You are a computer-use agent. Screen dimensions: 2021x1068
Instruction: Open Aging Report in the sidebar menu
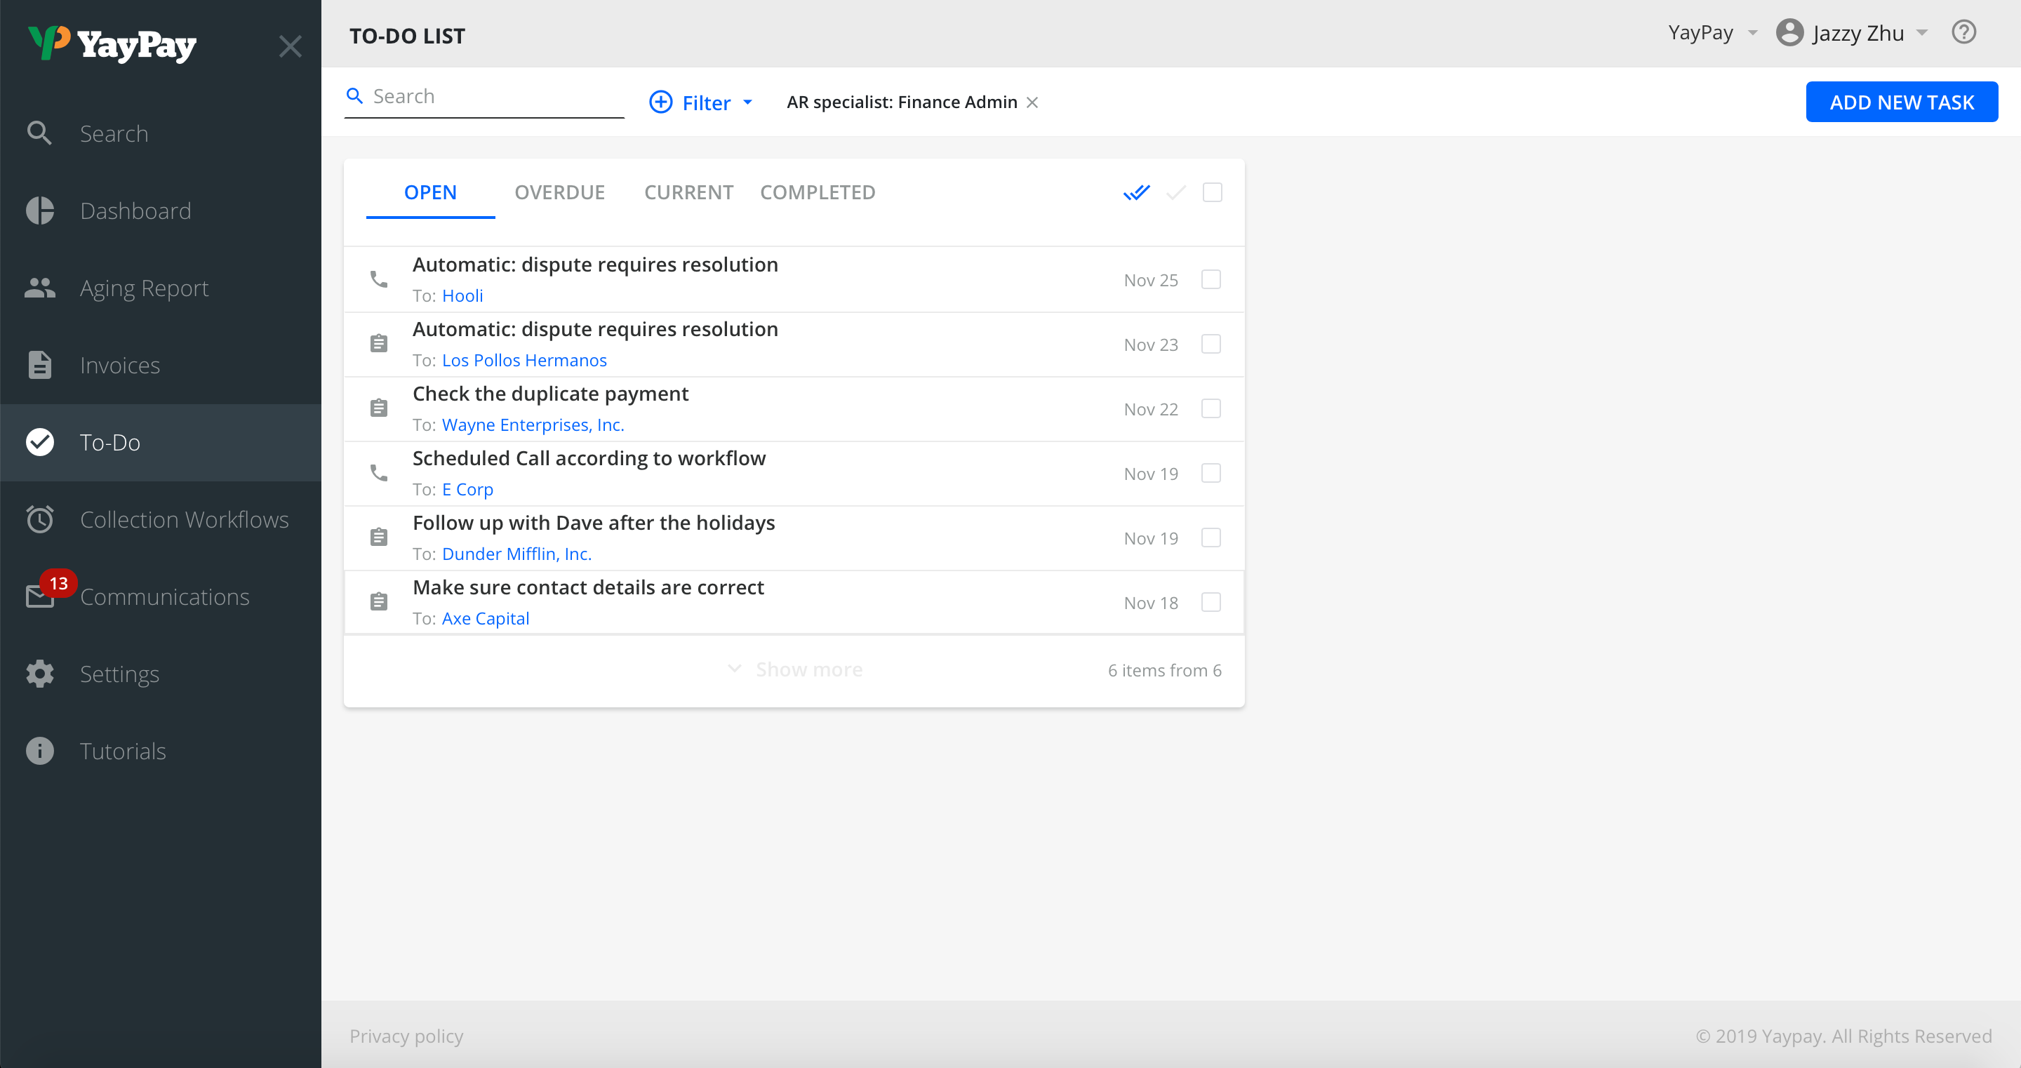160,288
